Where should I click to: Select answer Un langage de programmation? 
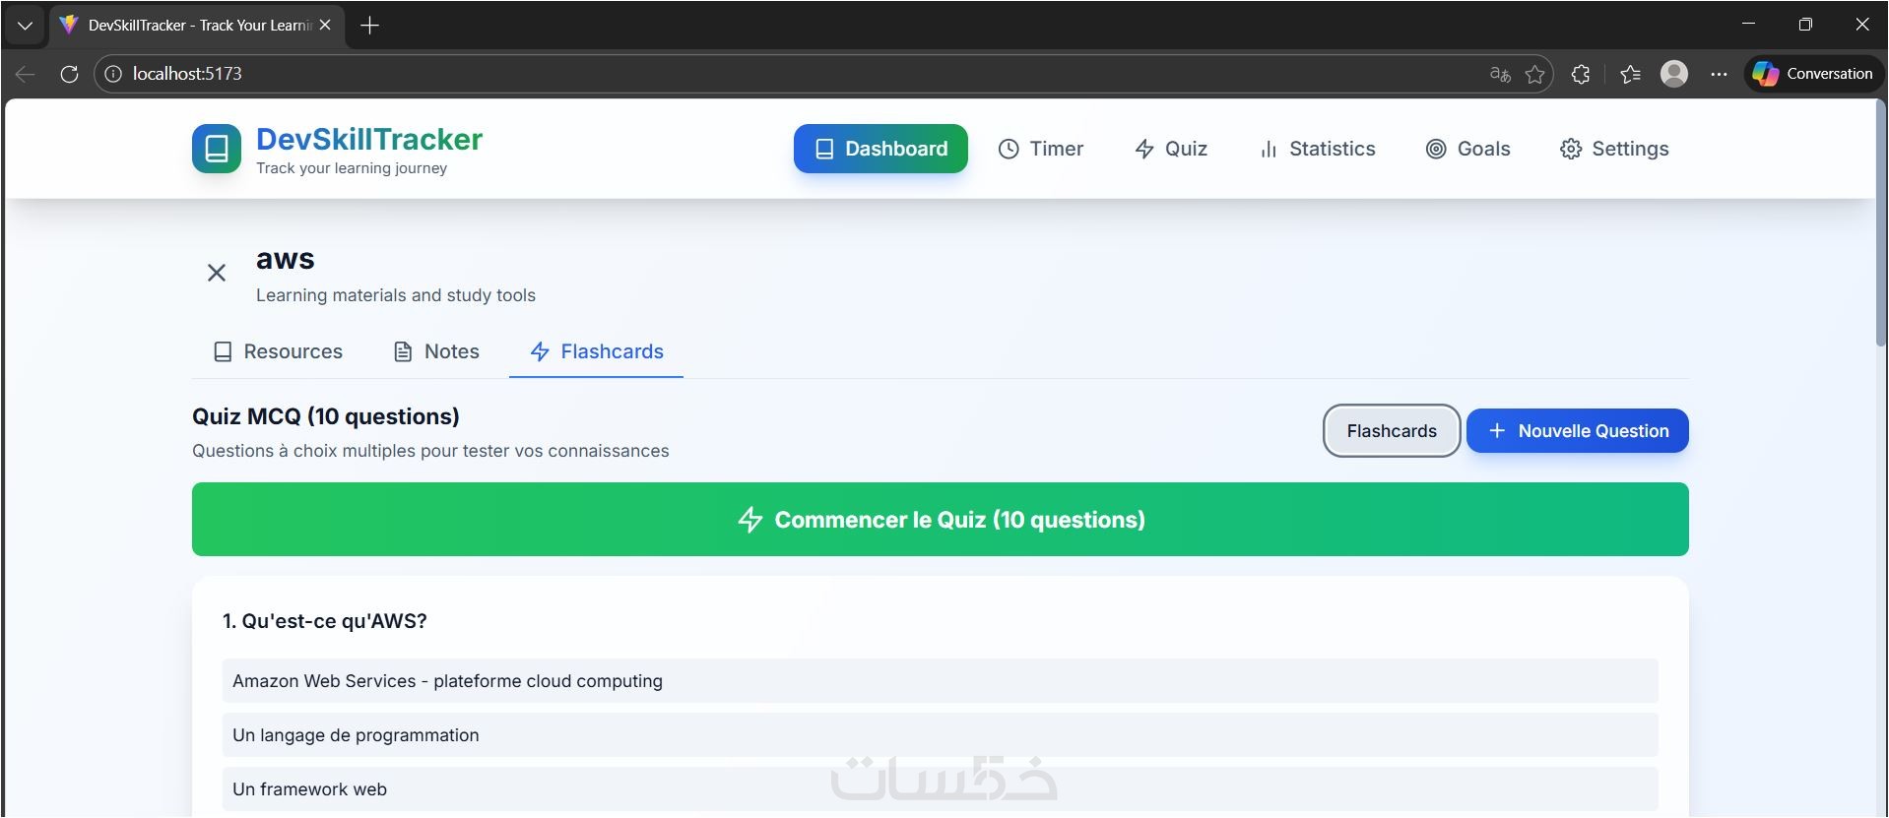pos(941,735)
